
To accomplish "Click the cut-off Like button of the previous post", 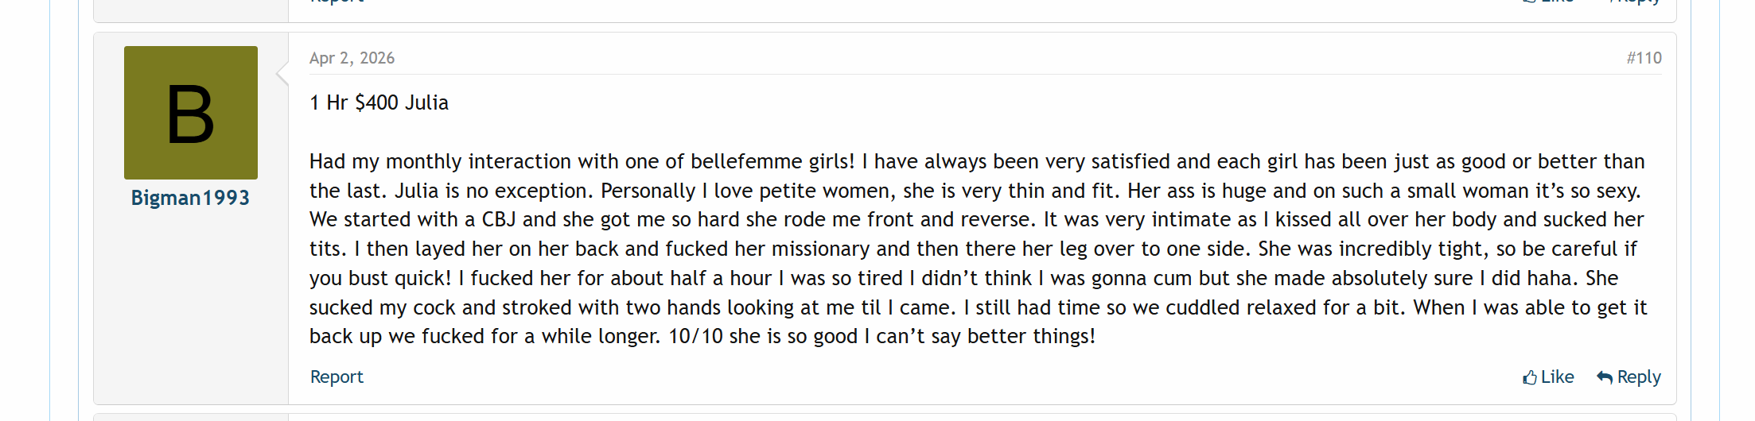I will (1548, 2).
